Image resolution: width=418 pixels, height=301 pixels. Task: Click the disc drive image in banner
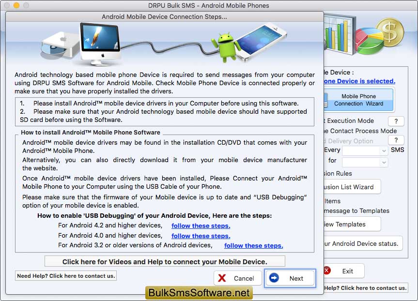coord(61,45)
